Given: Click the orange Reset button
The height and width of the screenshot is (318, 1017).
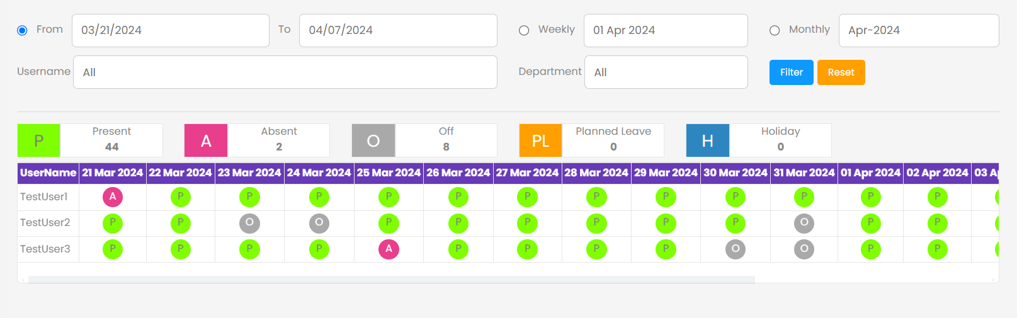Looking at the screenshot, I should [x=841, y=72].
